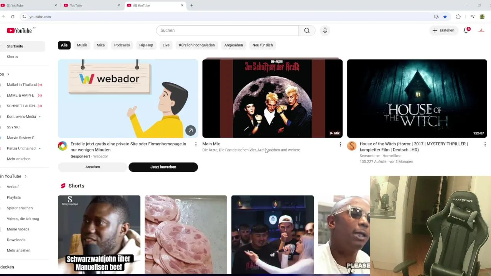Open Downloads in the sidebar
491x276 pixels.
[22, 240]
